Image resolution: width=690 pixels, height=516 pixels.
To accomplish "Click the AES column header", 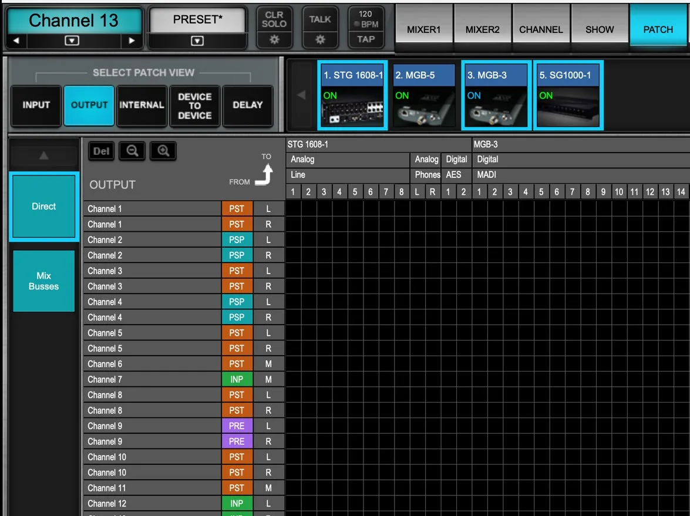I will coord(456,174).
